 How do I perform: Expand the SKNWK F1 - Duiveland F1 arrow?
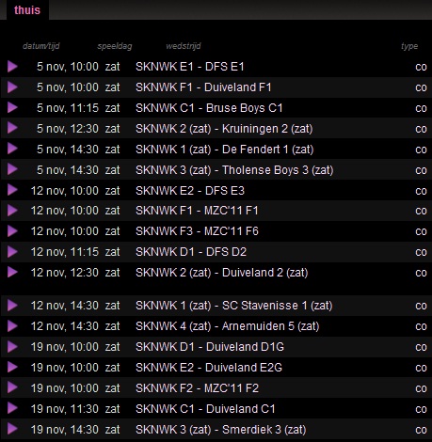(12, 87)
